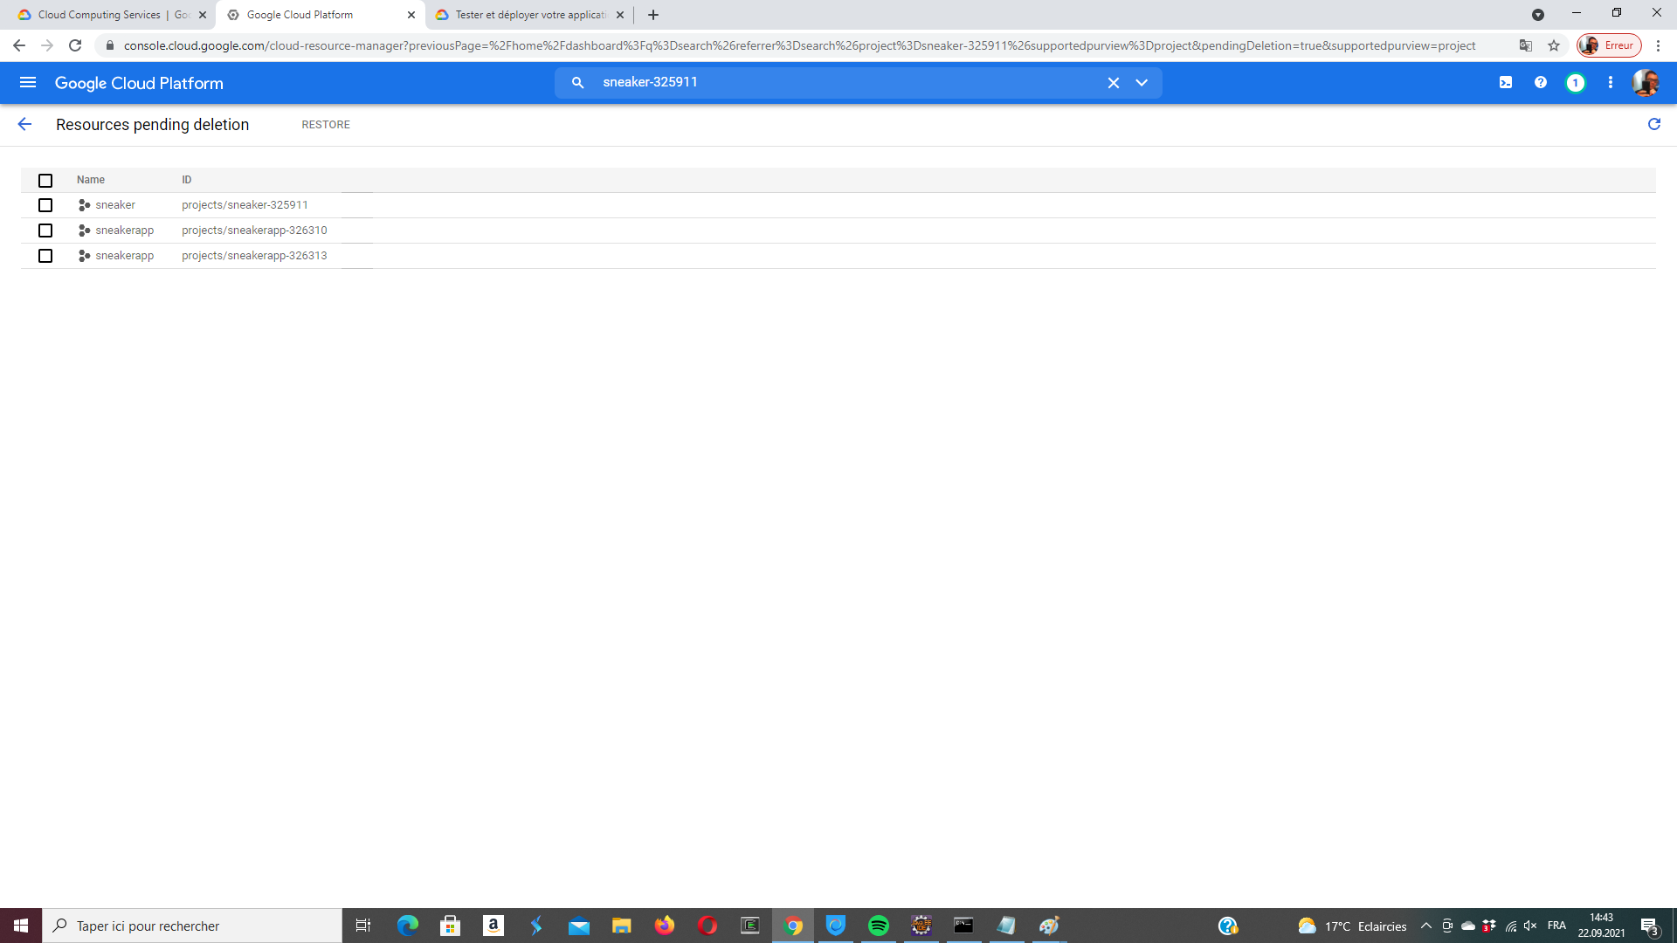Image resolution: width=1677 pixels, height=943 pixels.
Task: Click the back arrow navigation expander
Action: (x=25, y=124)
